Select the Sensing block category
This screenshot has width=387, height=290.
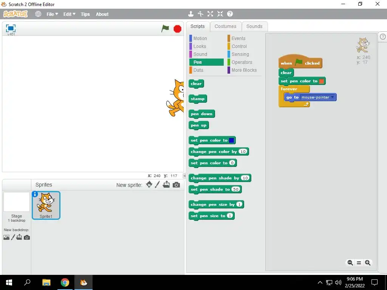click(x=244, y=54)
